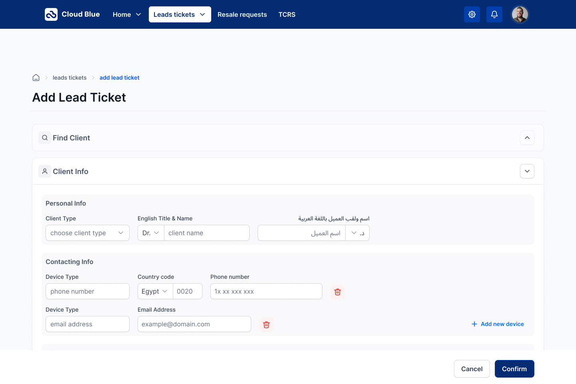The image size is (576, 384).
Task: Focus the country code 0020 field
Action: (x=188, y=291)
